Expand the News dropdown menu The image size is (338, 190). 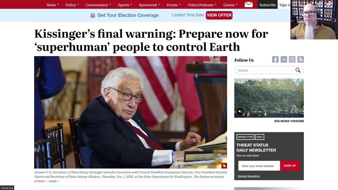coord(53,5)
